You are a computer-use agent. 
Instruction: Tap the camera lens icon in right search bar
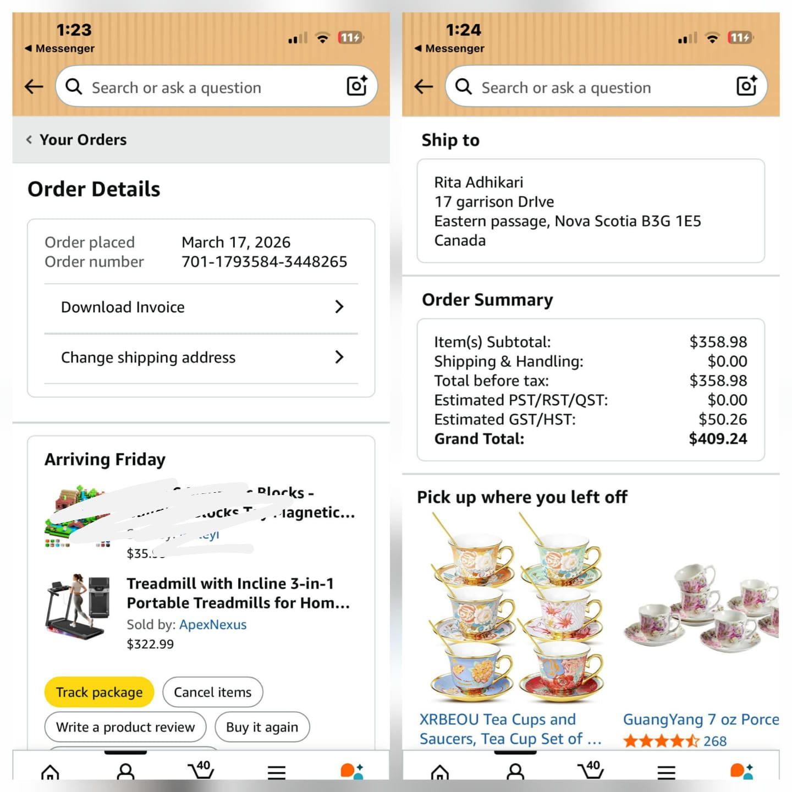coord(746,86)
